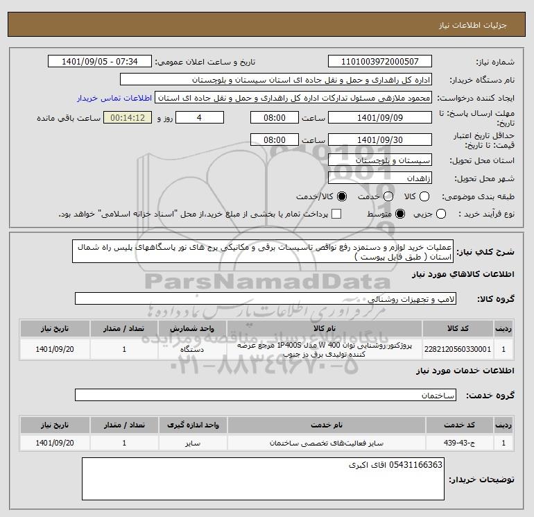Click the remaining time 00:14:12 field

(x=128, y=117)
